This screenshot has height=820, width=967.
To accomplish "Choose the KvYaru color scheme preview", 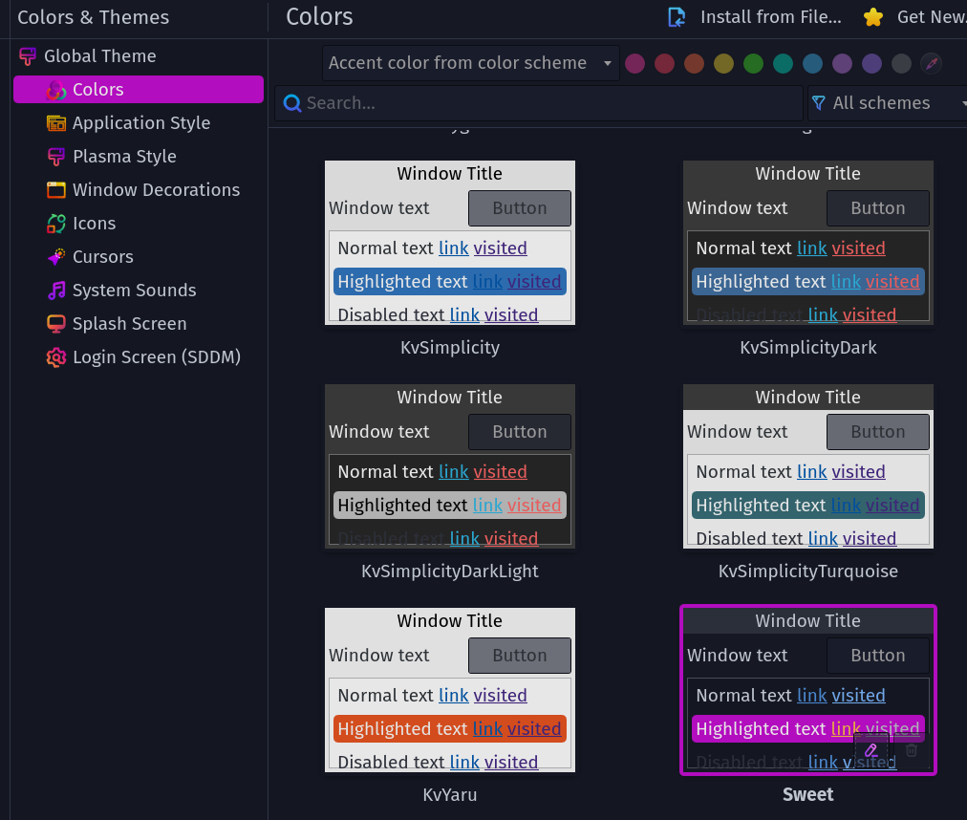I will coord(449,690).
